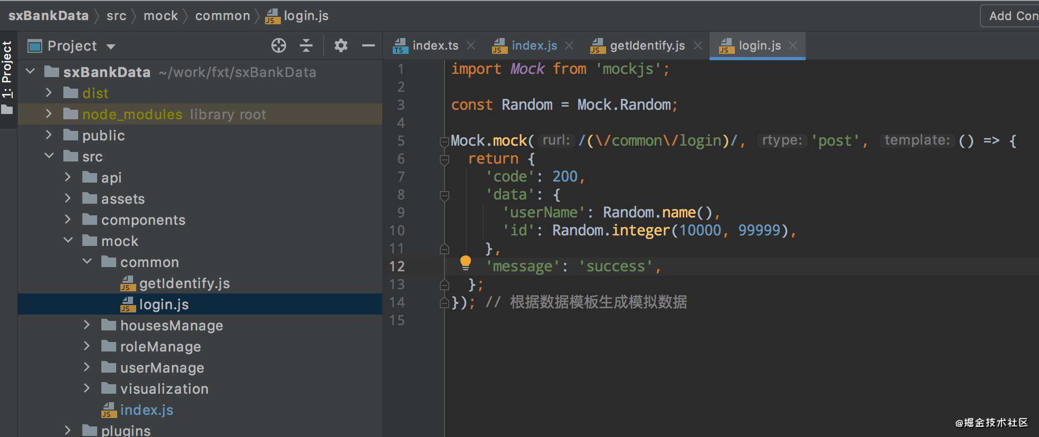Select index.js under the mock folder
Image resolution: width=1039 pixels, height=437 pixels.
click(200, 410)
